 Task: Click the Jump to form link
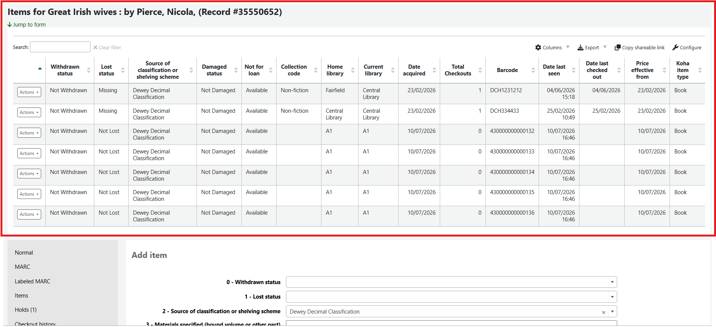27,25
